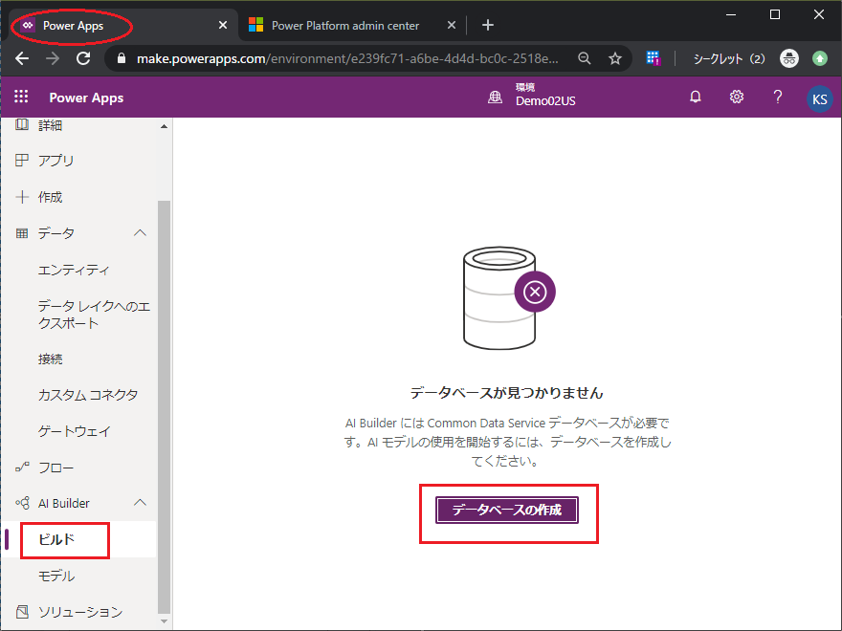Click the データベースが見つかりません heading

coord(507,393)
